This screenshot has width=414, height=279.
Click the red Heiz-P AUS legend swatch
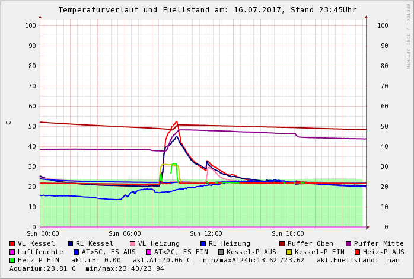[358, 252]
